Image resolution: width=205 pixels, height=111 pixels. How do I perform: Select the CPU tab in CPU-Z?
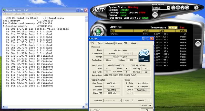pos(92,43)
